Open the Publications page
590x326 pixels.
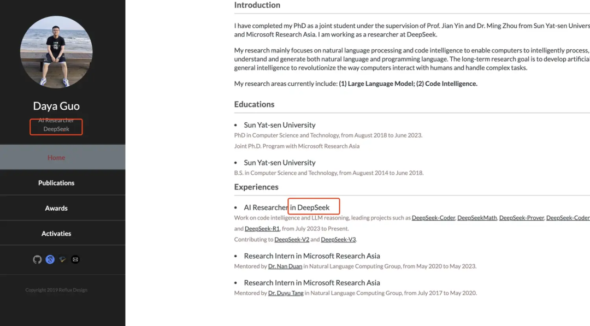[56, 183]
